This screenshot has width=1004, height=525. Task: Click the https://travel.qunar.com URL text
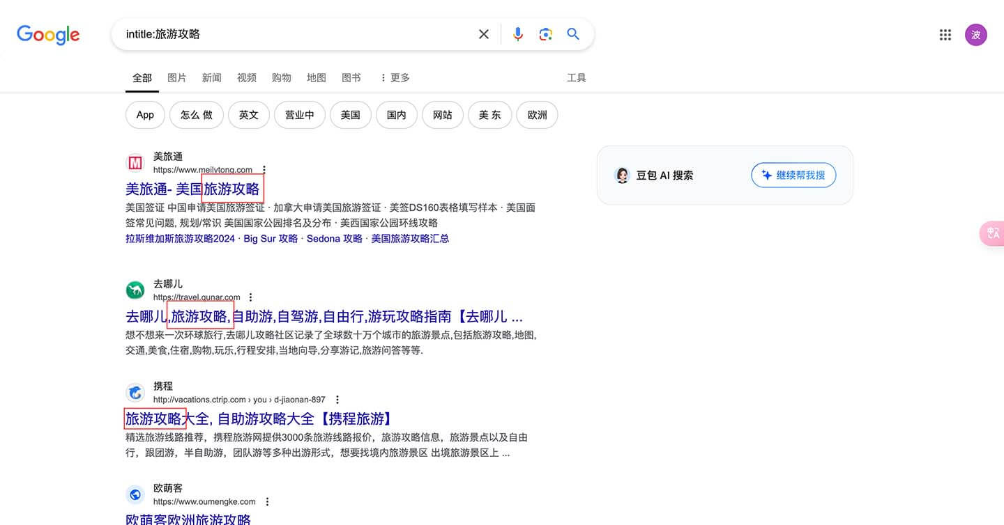(x=197, y=297)
